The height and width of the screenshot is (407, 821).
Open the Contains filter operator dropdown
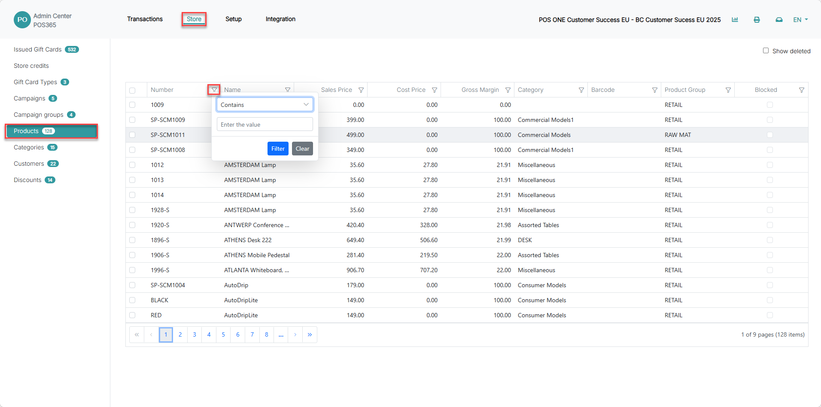tap(265, 104)
